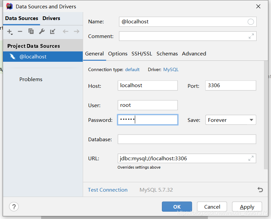Viewport: 271px width, 219px height.
Task: Open the Save Forever dropdown
Action: click(x=231, y=120)
